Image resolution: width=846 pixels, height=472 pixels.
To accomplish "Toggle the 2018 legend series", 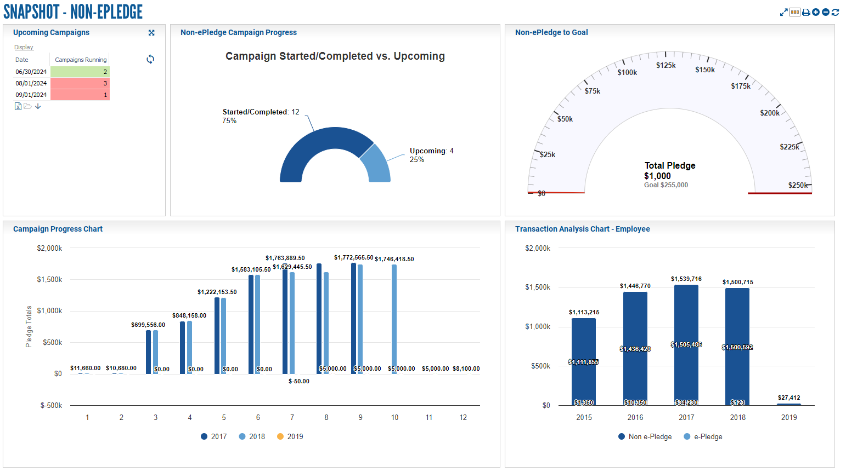I will point(252,436).
